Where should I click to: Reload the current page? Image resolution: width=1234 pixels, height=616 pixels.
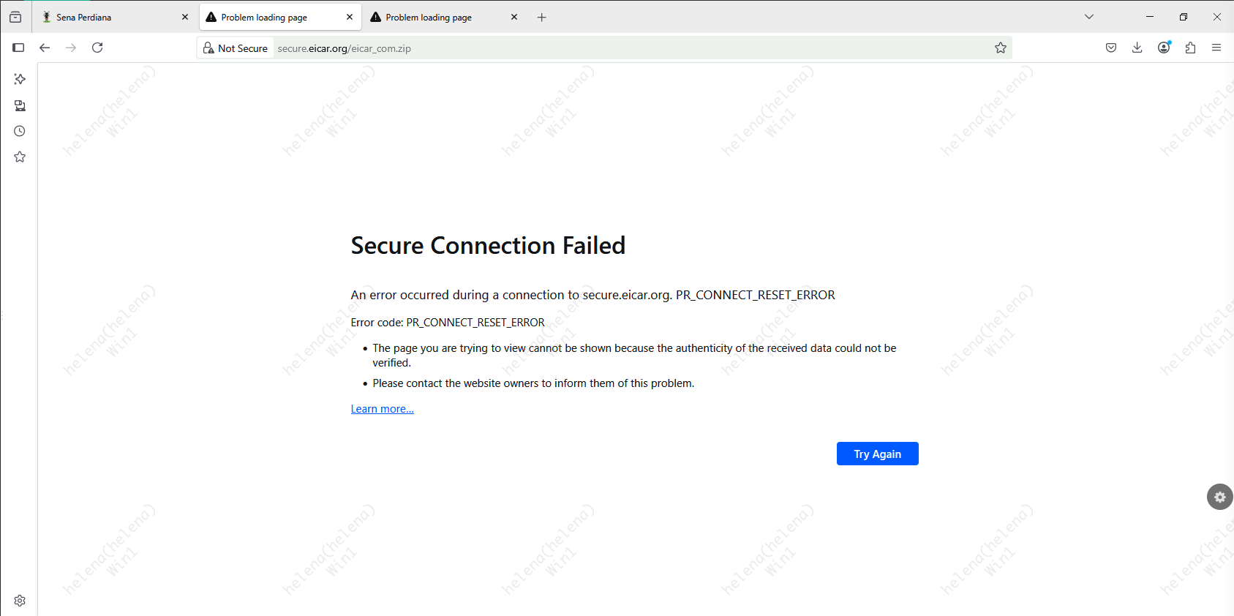click(x=97, y=48)
